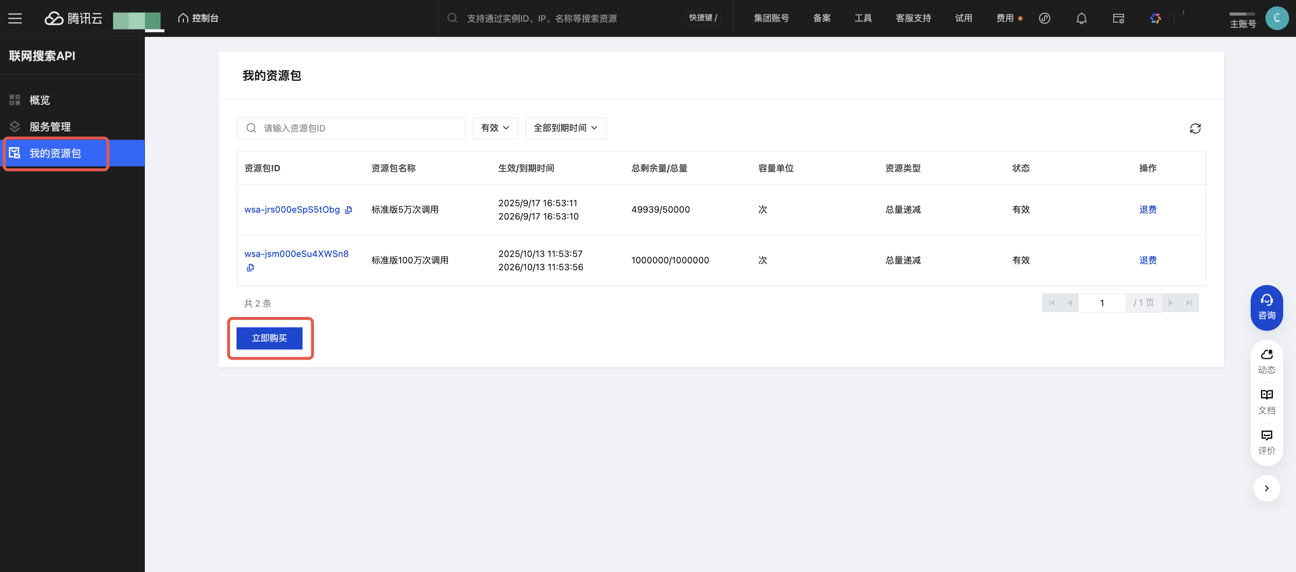Collapse the right floating toolbar arrow

click(x=1266, y=488)
